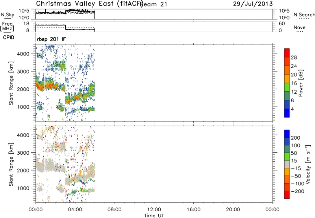Click the '12:00' time tick label
315x218 pixels.
154,210
